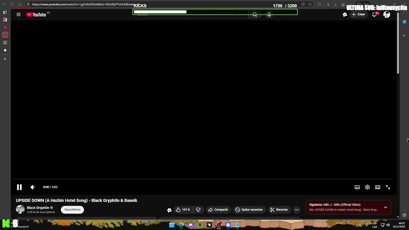Open taskbar clock showing 00:57
This screenshot has height=230, width=409.
click(x=399, y=225)
